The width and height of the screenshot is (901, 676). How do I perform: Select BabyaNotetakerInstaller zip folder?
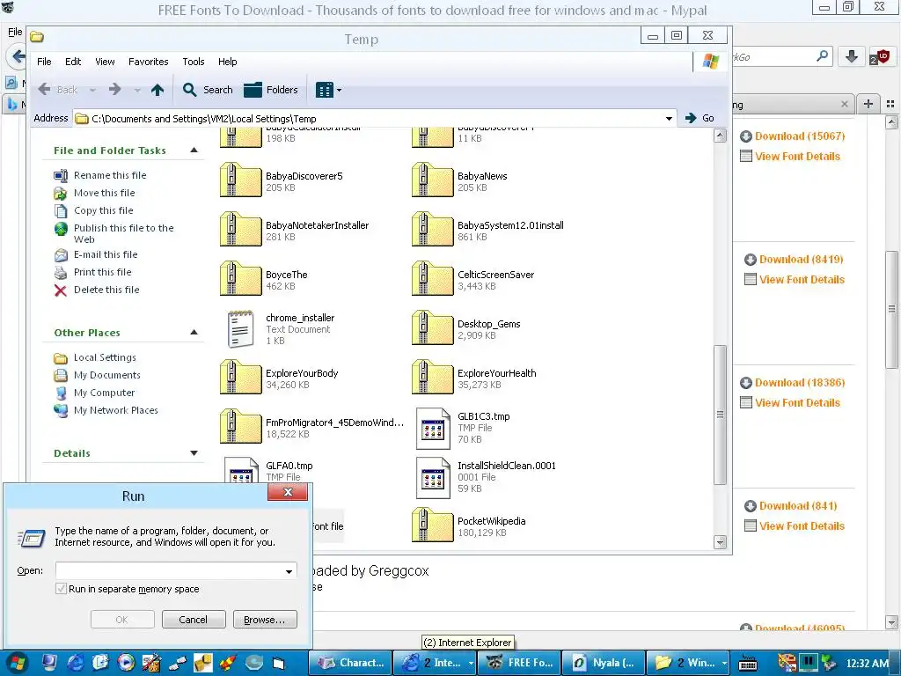tap(295, 230)
